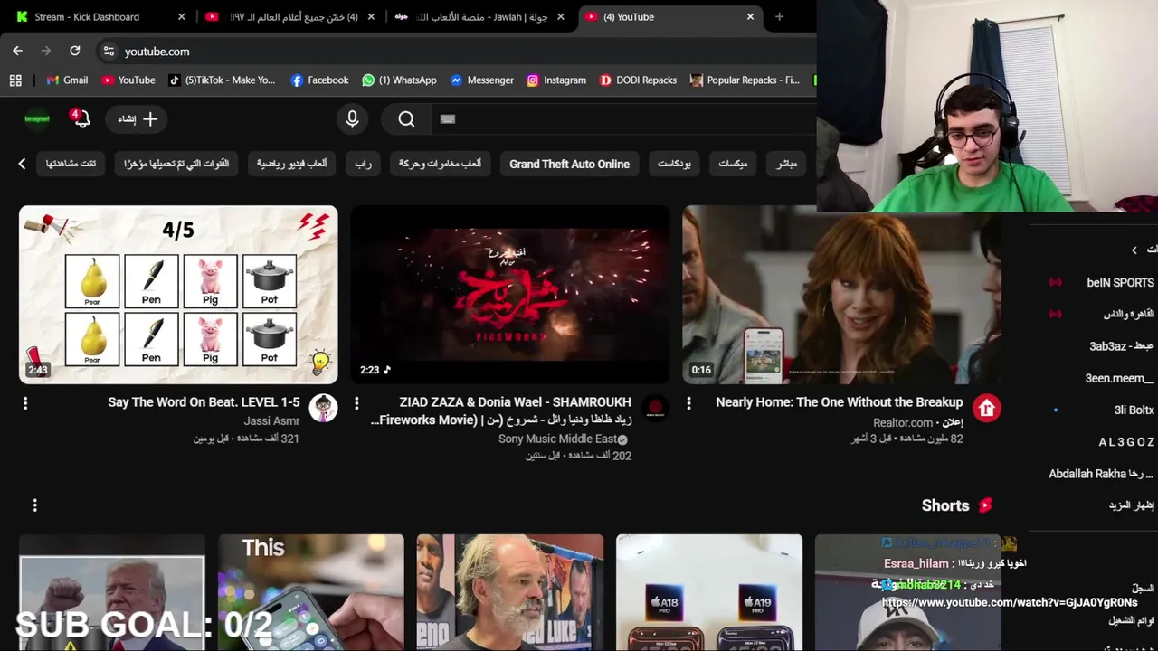Select the ميكسات chip
Image resolution: width=1158 pixels, height=651 pixels.
tap(733, 164)
